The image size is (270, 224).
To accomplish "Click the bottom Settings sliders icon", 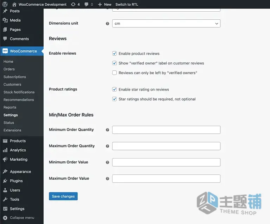I will pos(5,209).
